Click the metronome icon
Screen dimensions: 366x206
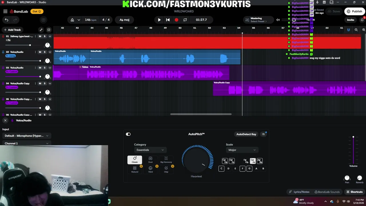point(72,20)
